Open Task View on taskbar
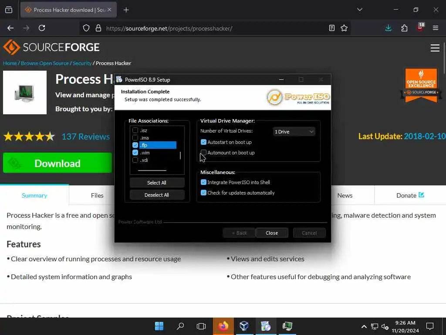 click(201, 326)
